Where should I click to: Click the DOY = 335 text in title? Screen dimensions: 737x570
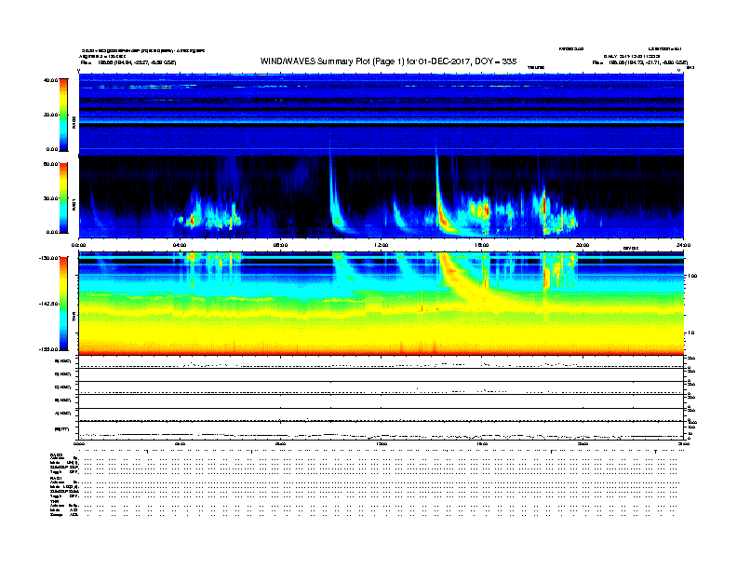click(x=495, y=61)
